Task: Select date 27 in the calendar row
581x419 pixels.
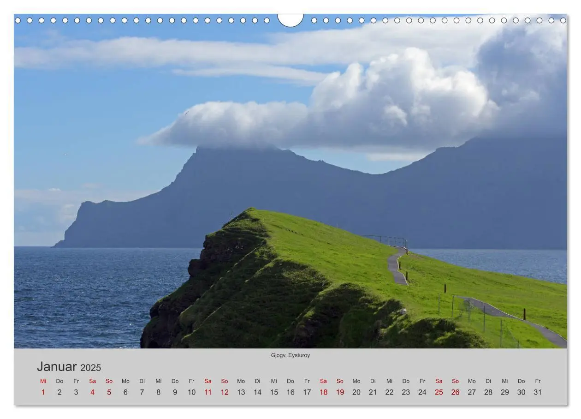Action: coord(472,392)
